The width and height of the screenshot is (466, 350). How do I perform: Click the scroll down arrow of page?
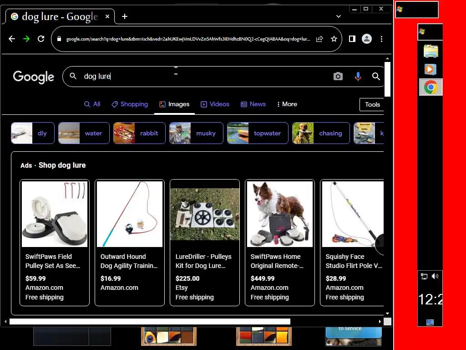[x=387, y=314]
